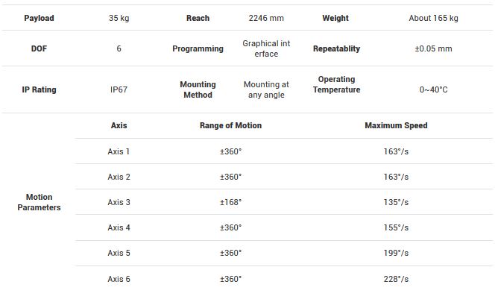Select the Graphical interface programming value
The image size is (495, 305).
[266, 48]
